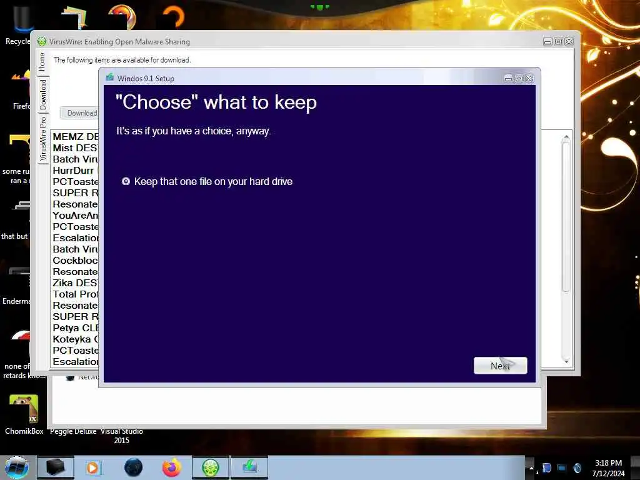The width and height of the screenshot is (640, 480).
Task: Switch to VirusWire lime taskbar button
Action: [211, 467]
